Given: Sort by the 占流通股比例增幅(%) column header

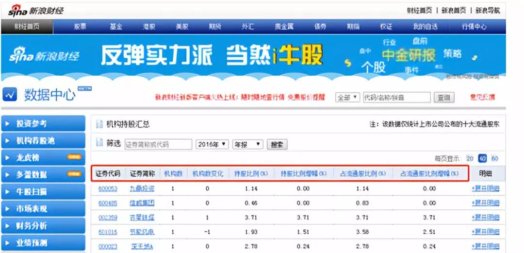Looking at the screenshot, I should 429,174.
